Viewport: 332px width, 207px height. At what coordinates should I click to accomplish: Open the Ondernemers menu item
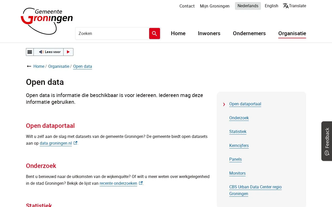pos(249,33)
